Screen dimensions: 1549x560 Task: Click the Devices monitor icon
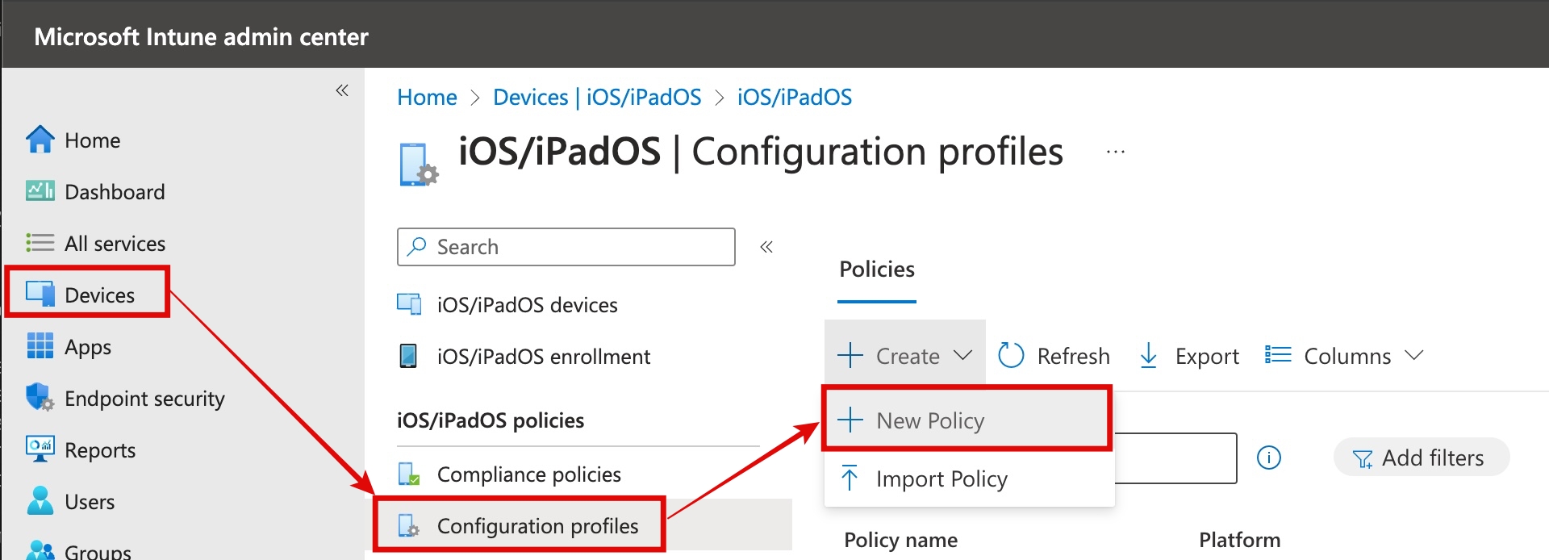(40, 293)
